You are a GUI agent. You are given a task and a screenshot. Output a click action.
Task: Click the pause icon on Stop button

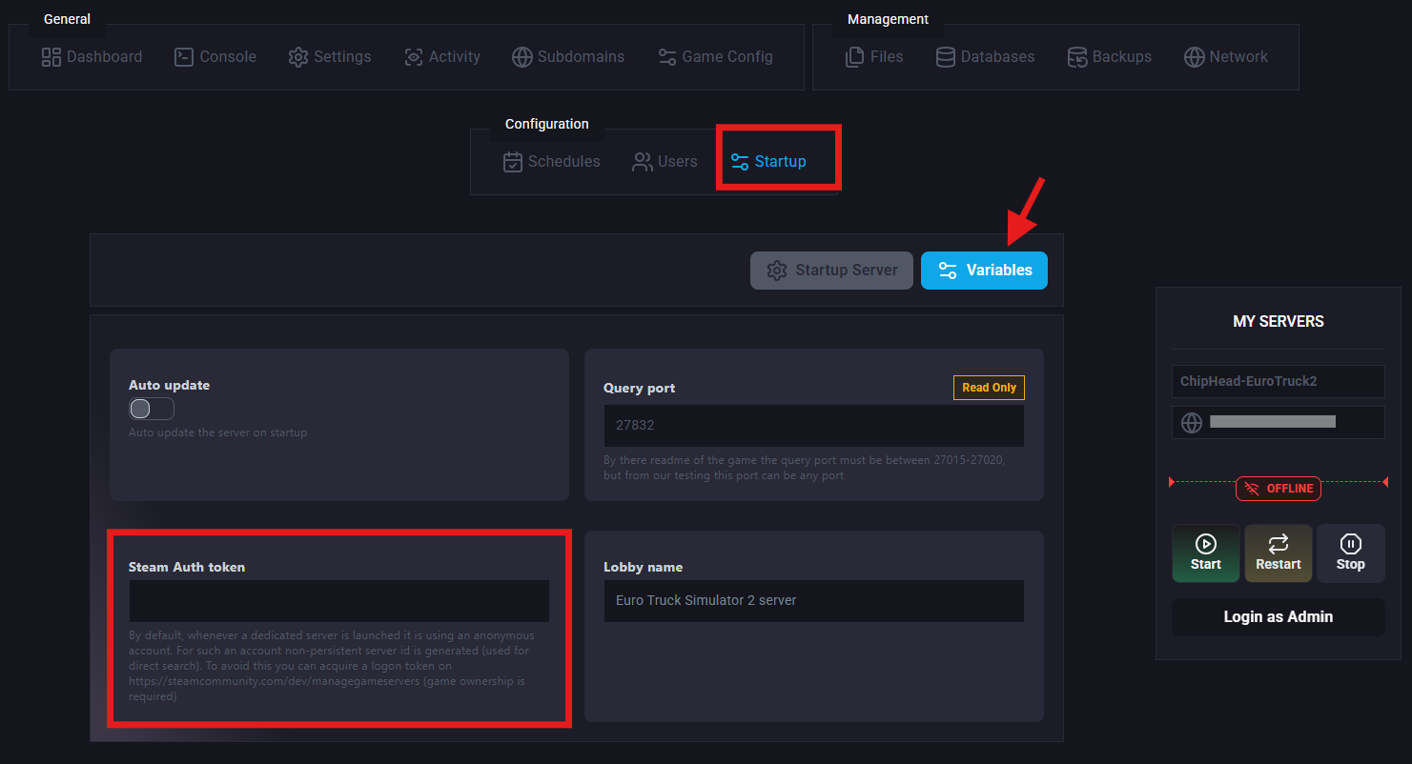(x=1351, y=544)
